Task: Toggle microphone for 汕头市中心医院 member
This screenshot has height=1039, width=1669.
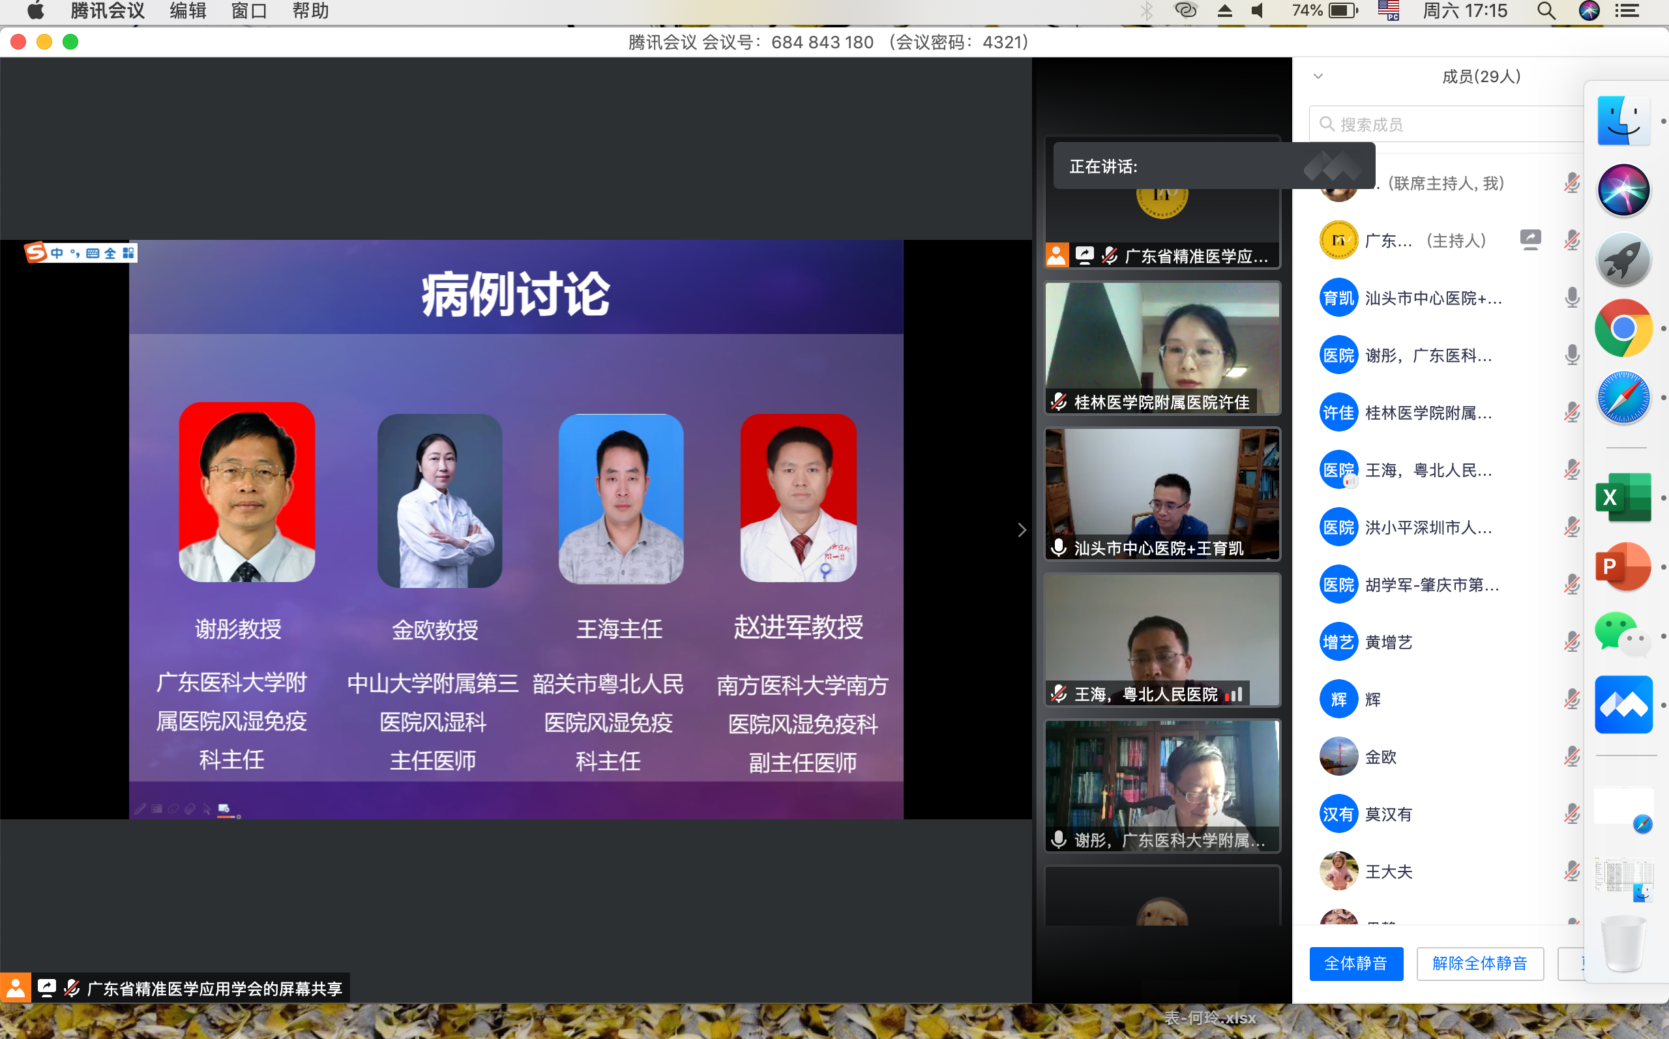Action: click(x=1571, y=297)
